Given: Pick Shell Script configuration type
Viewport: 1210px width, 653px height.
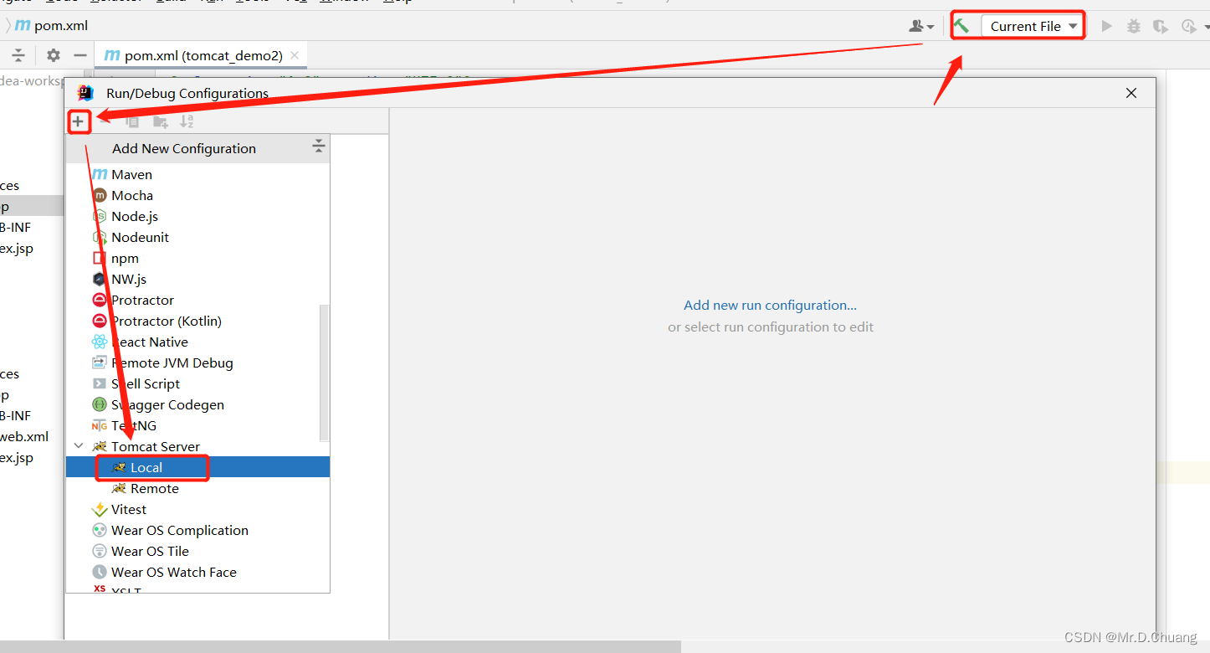Looking at the screenshot, I should coord(197,383).
